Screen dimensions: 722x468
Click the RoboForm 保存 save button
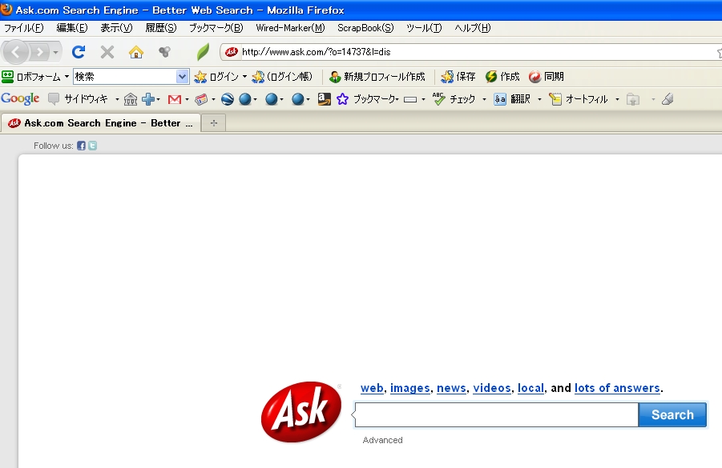pos(458,77)
